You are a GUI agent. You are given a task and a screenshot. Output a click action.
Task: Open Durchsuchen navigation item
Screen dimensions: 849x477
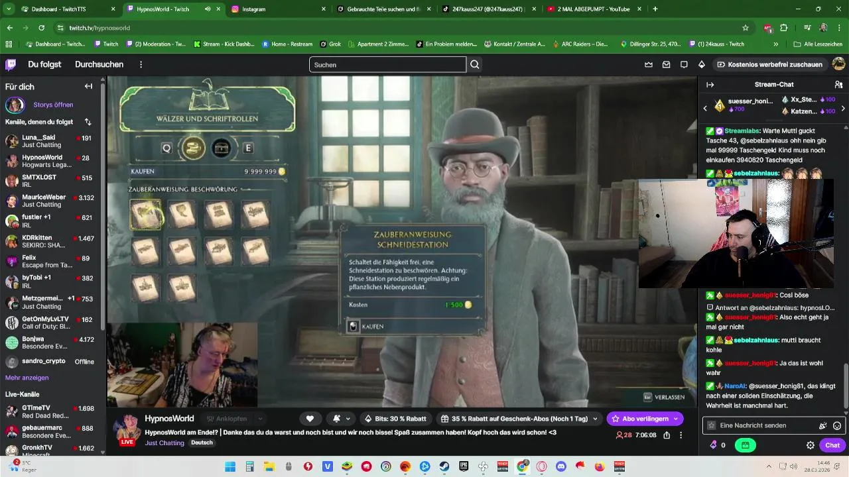tap(99, 64)
